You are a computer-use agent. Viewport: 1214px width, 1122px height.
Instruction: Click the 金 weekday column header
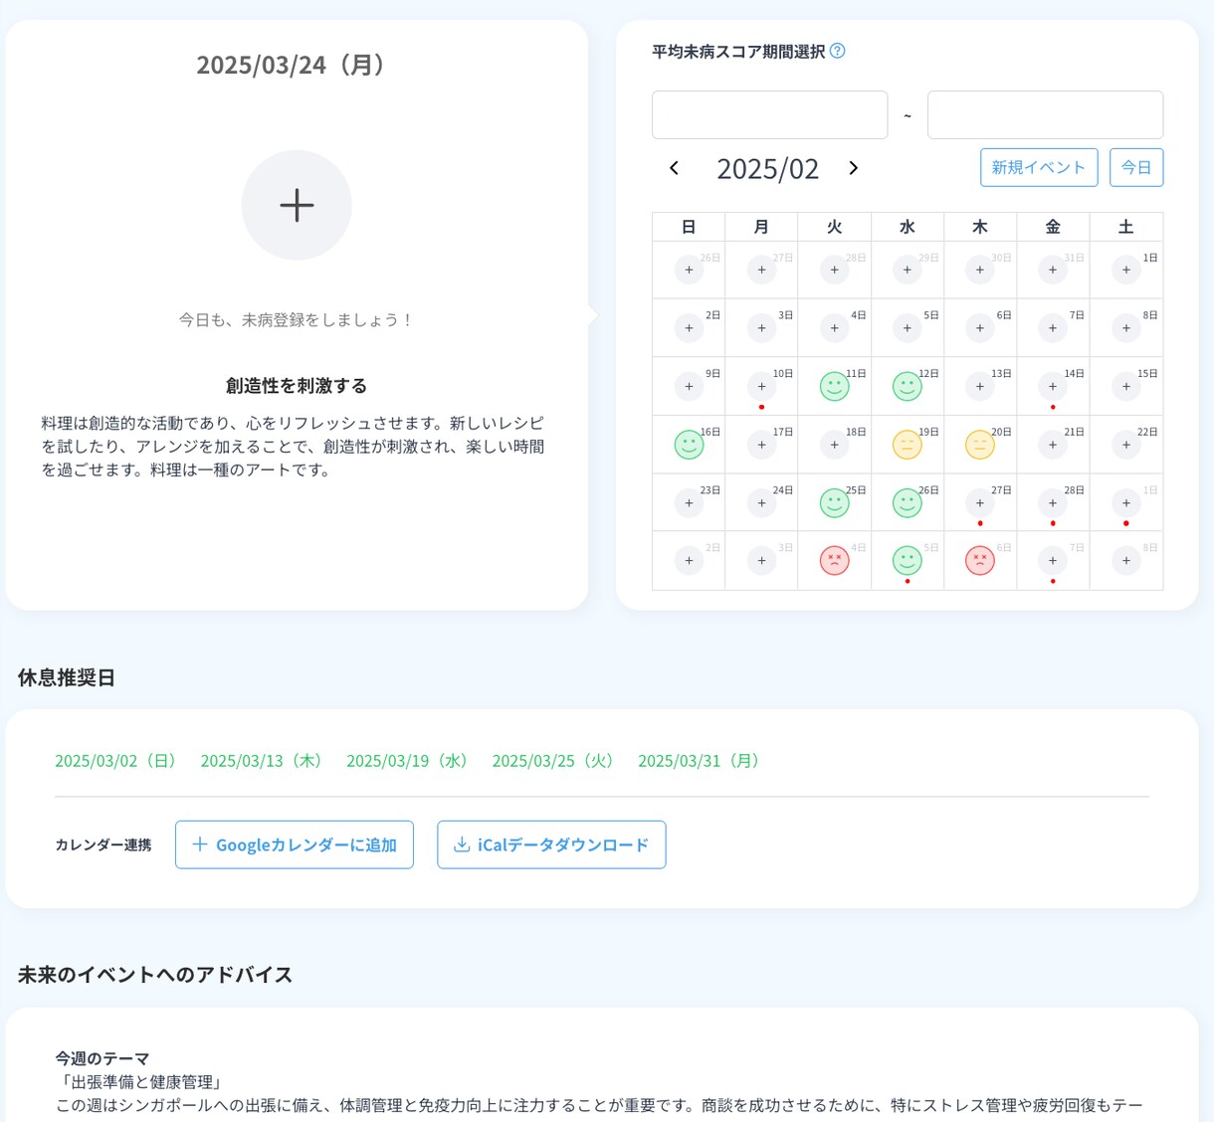pos(1053,227)
